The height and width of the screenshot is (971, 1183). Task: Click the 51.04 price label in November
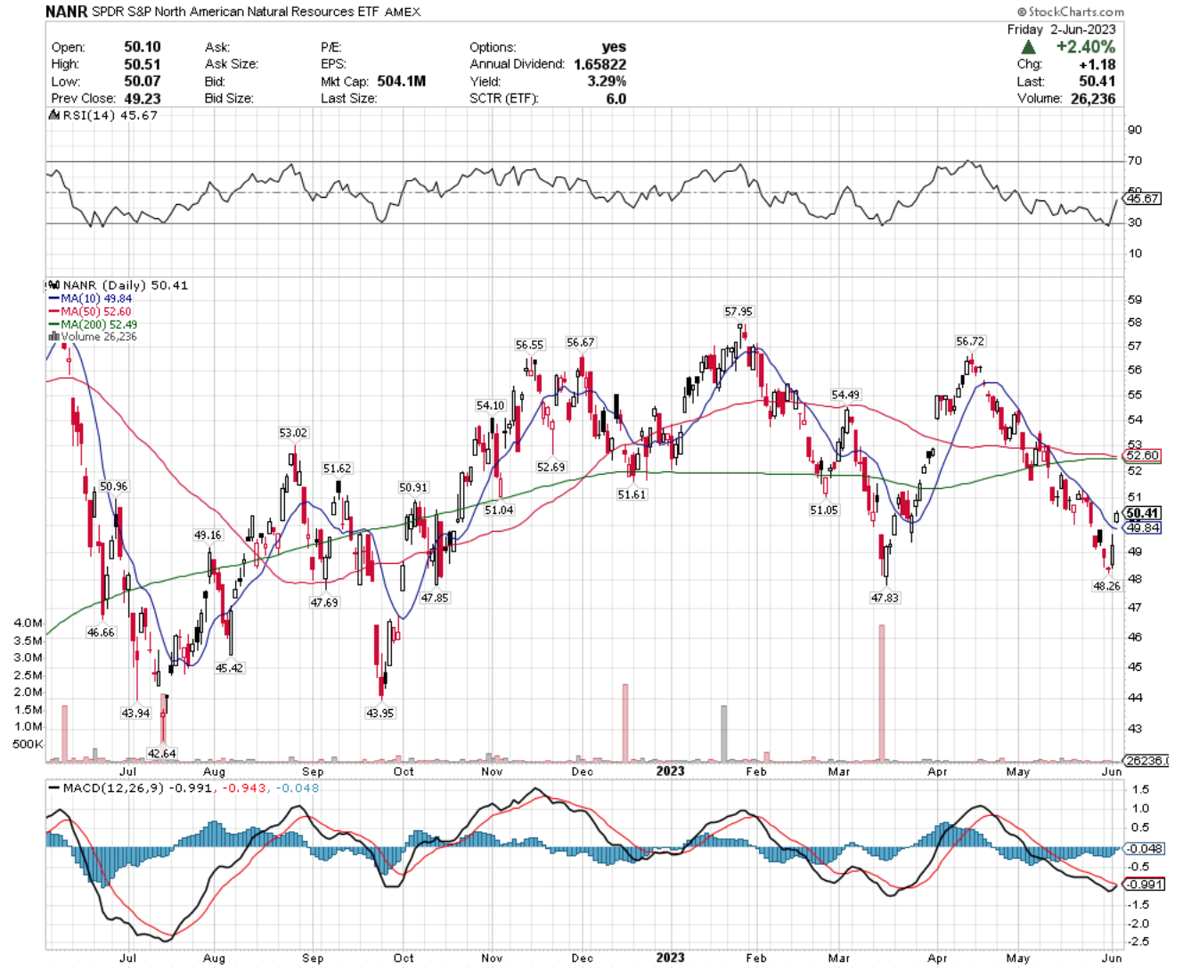point(499,510)
